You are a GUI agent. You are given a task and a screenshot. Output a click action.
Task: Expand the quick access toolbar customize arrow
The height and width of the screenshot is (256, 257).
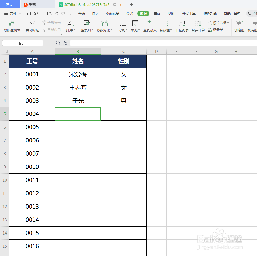coord(70,14)
